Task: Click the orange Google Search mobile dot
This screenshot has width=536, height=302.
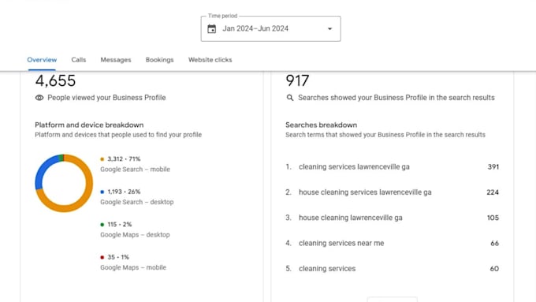Action: [x=102, y=159]
